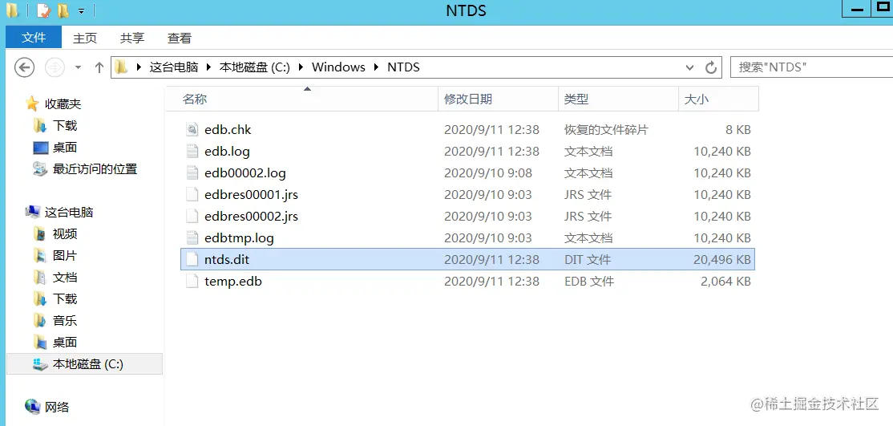Click 本地磁盘 (C:) in the address path
Image resolution: width=893 pixels, height=426 pixels.
(255, 67)
